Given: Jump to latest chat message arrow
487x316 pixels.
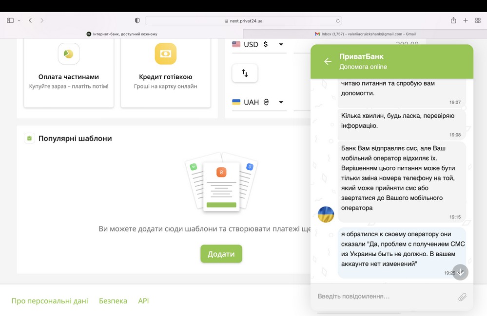Looking at the screenshot, I should coord(460,272).
